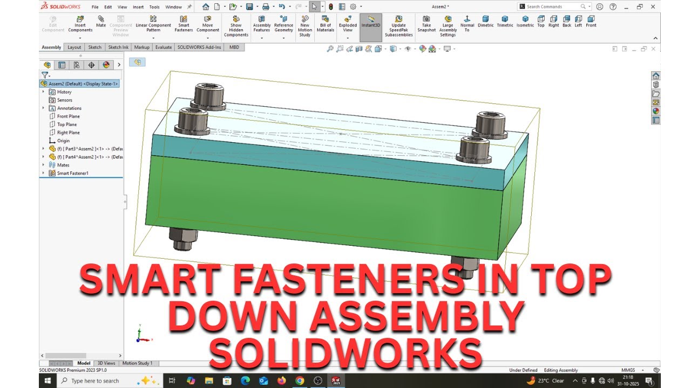Screen dimensions: 691x388
Task: Open the Tools menu
Action: [154, 7]
